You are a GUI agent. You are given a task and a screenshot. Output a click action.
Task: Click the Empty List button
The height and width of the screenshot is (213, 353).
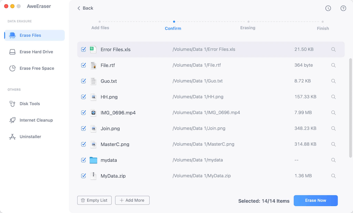(94, 200)
